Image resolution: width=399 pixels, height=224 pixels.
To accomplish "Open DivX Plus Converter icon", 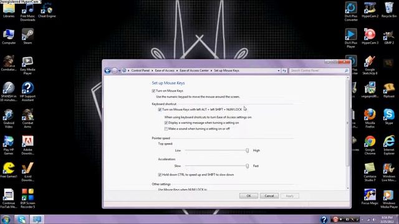I will 351,11.
